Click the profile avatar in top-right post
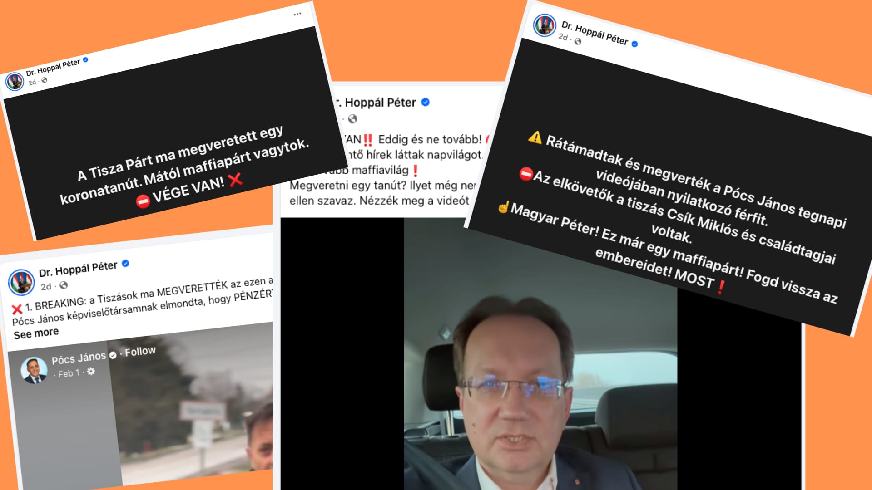Image resolution: width=872 pixels, height=490 pixels. (545, 25)
